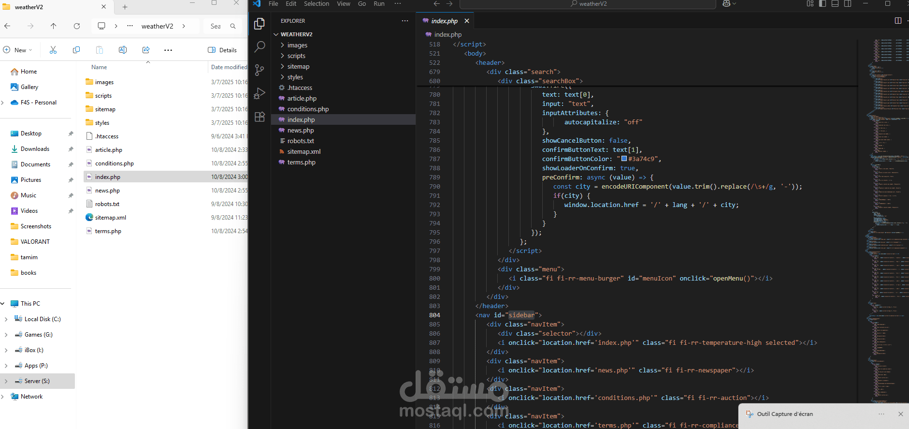Click the #3a74c9 color swatch
The width and height of the screenshot is (909, 429).
(x=624, y=159)
